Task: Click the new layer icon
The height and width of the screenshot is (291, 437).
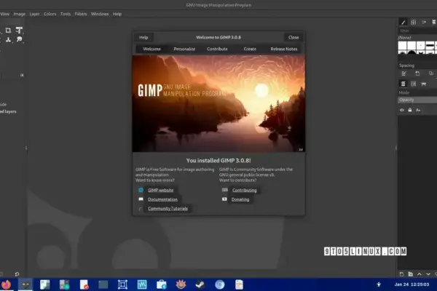Action: [401, 274]
